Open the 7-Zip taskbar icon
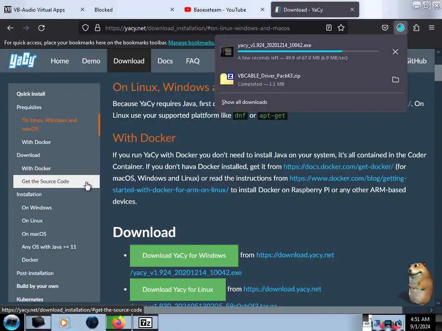Screen dimensions: 442x331 (145, 322)
